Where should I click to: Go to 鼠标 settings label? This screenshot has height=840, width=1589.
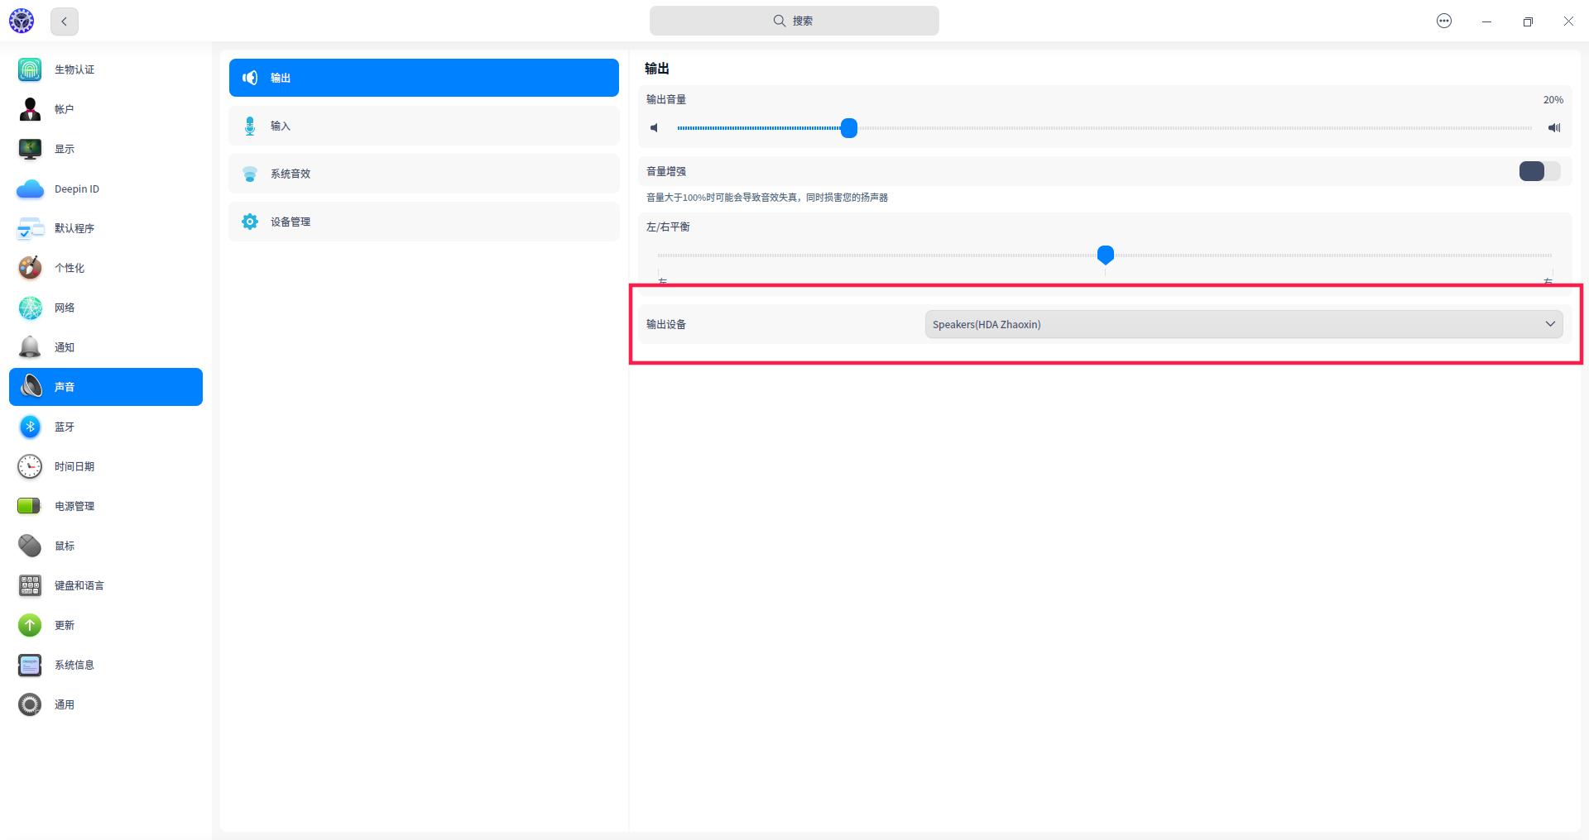tap(65, 546)
